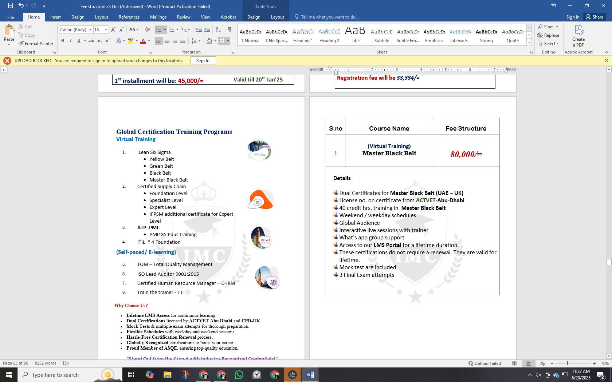Screen dimensions: 612x382
Task: Toggle Align Left paragraph alignment
Action: 159,41
